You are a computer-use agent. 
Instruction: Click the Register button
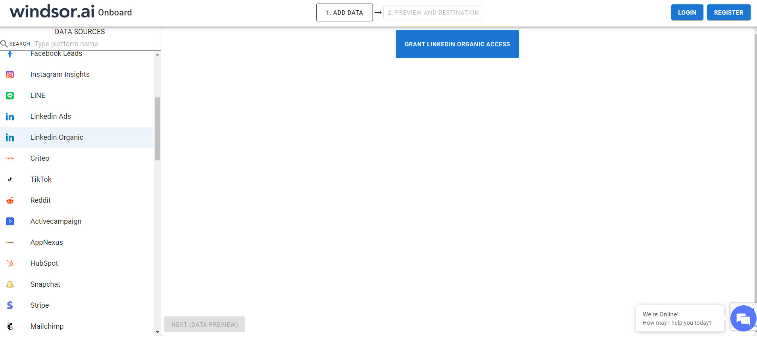(729, 12)
